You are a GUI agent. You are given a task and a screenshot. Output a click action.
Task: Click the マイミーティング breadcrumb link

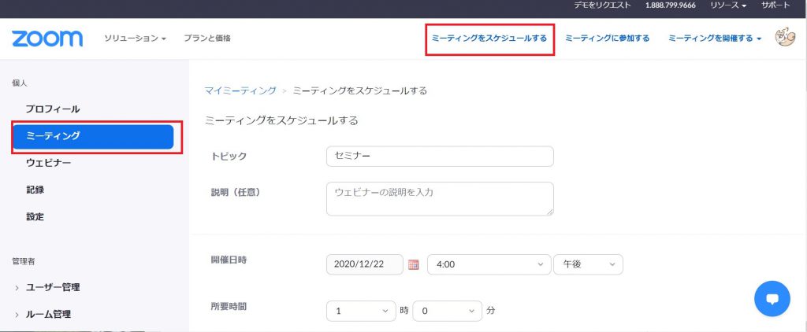[240, 91]
